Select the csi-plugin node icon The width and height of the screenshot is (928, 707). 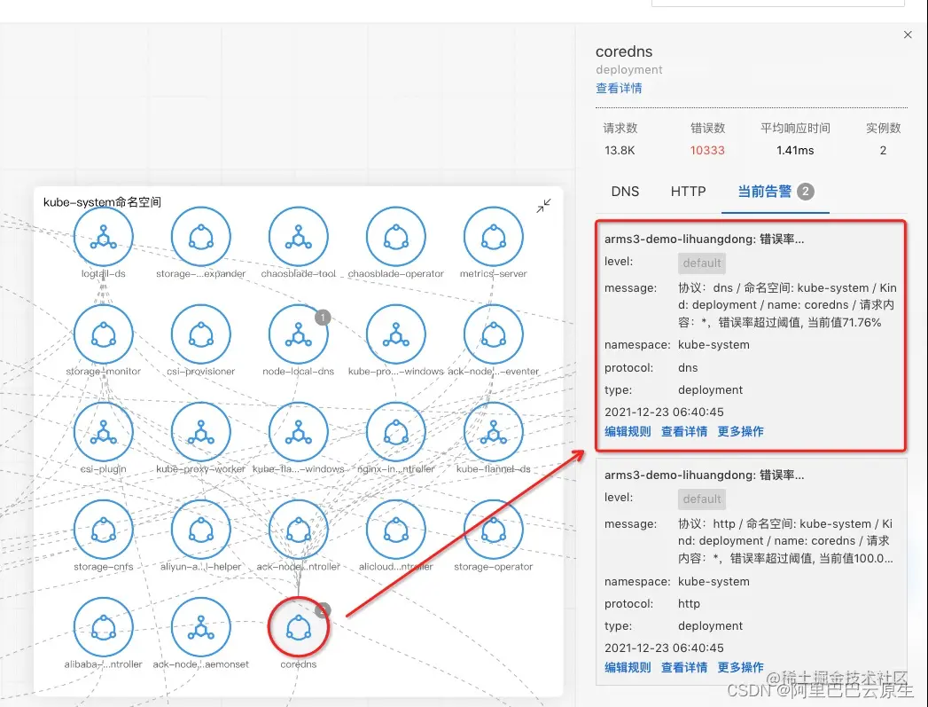(104, 432)
